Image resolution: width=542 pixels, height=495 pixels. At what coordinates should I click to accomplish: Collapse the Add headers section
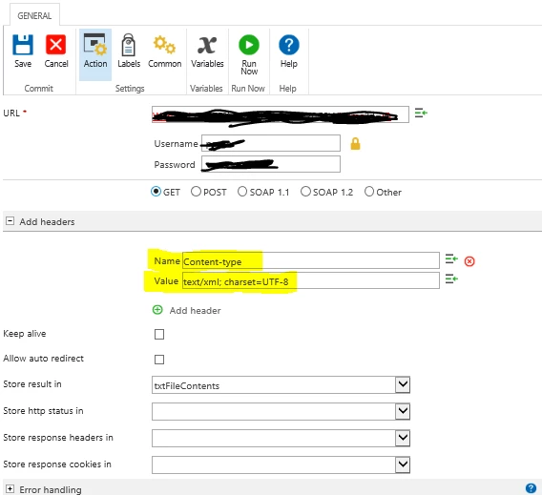[10, 221]
